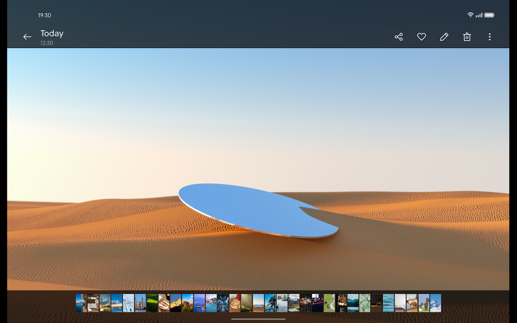Open the palm tree beach thumbnail
This screenshot has height=323, width=517.
[270, 303]
